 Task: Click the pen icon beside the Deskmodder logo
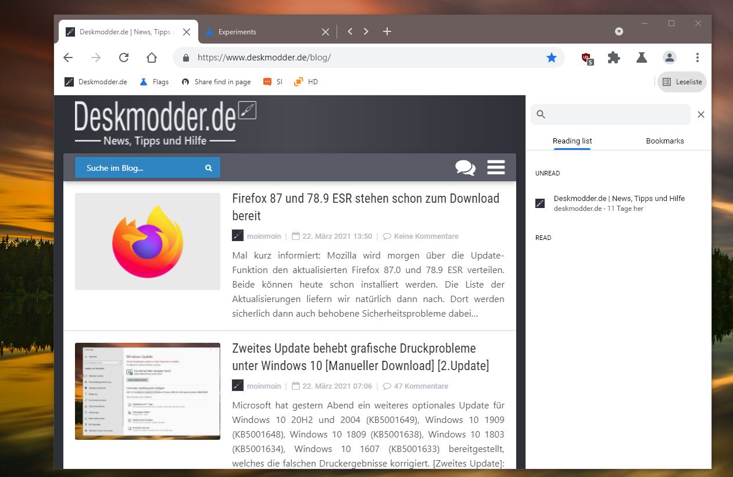click(x=248, y=110)
